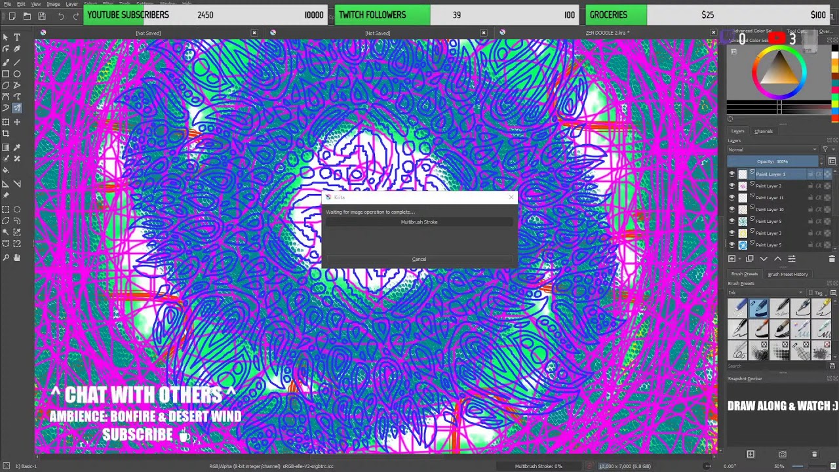Toggle visibility of Paint Layer 11

[x=732, y=197]
